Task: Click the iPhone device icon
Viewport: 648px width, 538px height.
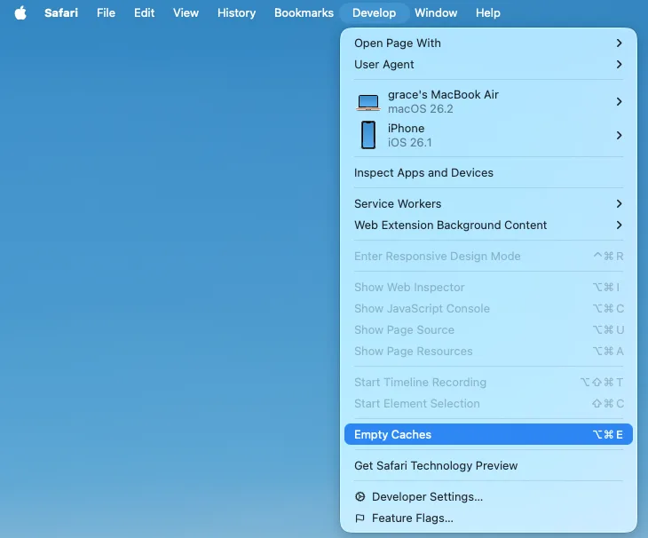Action: pyautogui.click(x=368, y=135)
